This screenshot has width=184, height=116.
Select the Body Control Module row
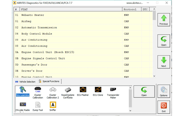click(37, 34)
